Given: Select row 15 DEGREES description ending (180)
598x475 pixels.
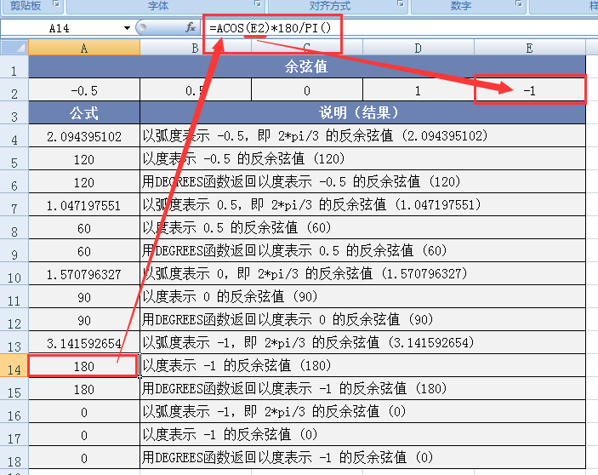Looking at the screenshot, I should click(362, 388).
